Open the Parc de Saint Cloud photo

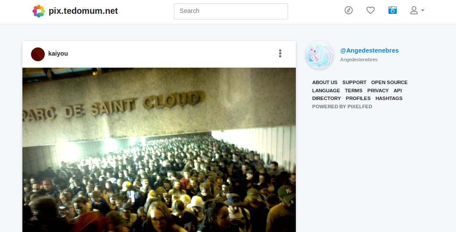pos(159,150)
